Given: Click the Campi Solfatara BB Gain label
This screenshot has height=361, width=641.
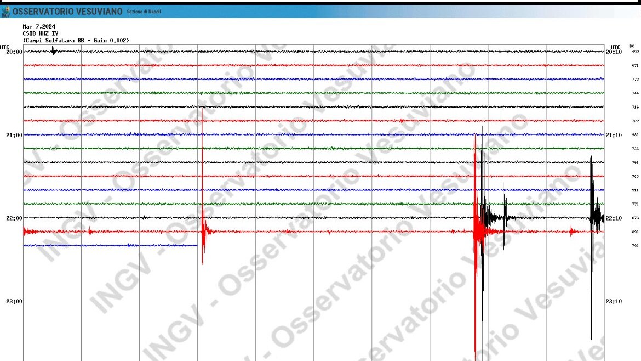Looking at the screenshot, I should (76, 40).
